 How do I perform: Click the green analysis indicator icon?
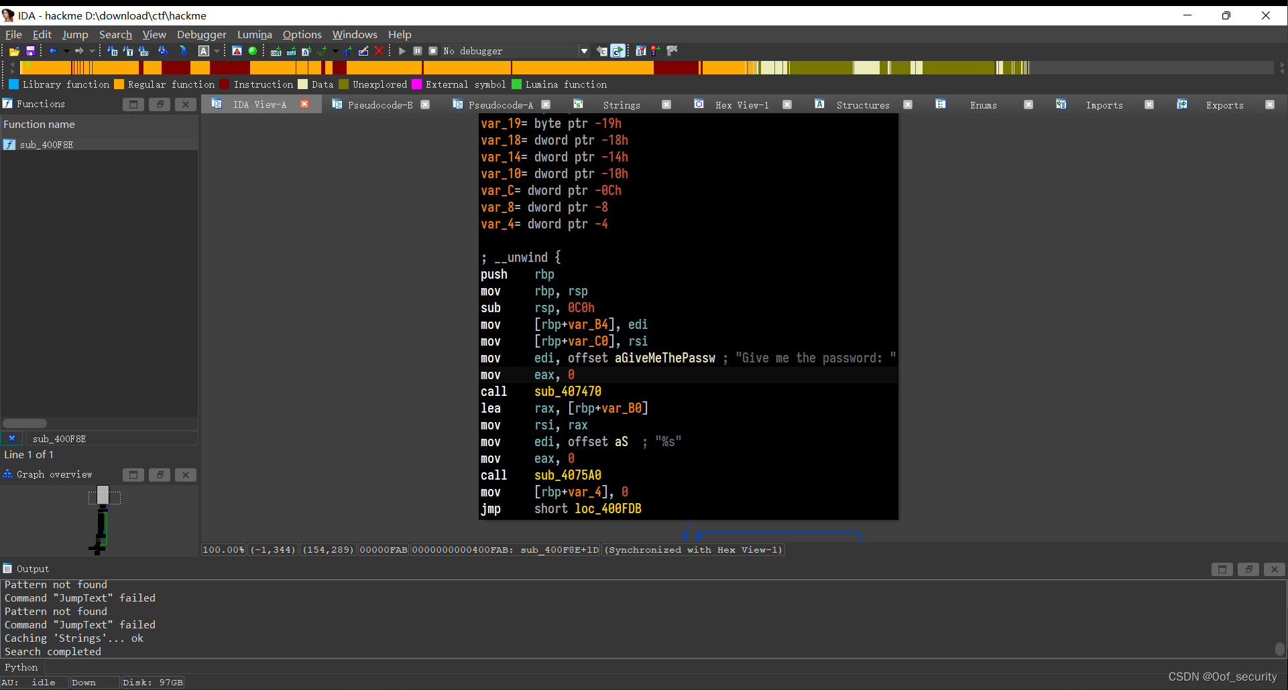pos(253,51)
